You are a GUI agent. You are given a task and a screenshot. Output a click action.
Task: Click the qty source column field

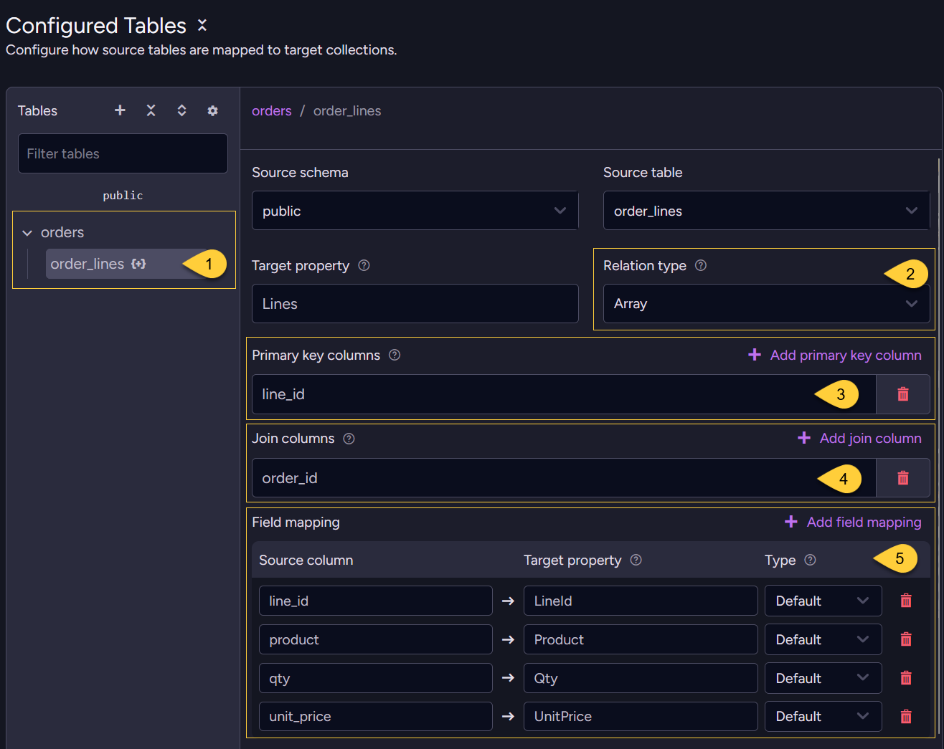[x=376, y=678]
